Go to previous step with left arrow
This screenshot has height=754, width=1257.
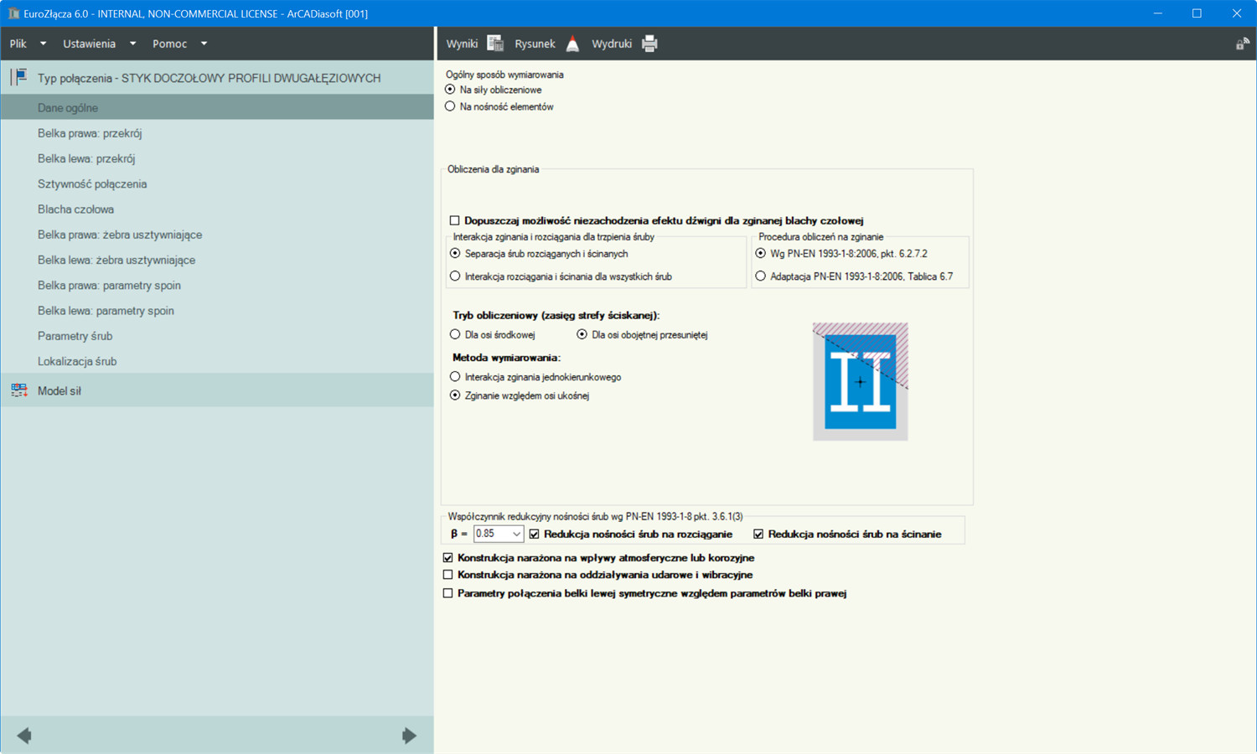tap(24, 736)
